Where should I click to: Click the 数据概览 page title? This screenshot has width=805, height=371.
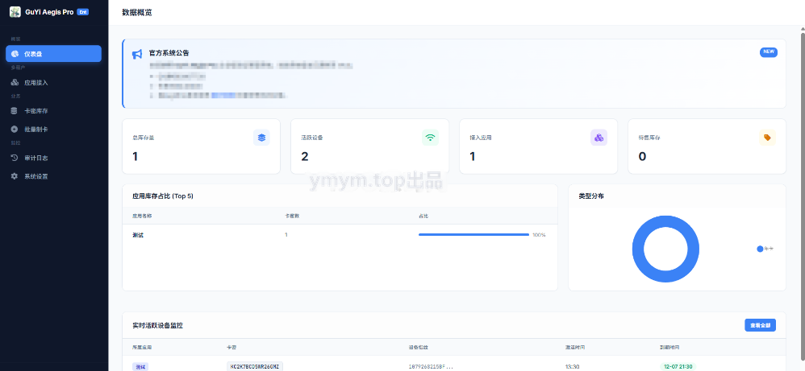click(137, 13)
